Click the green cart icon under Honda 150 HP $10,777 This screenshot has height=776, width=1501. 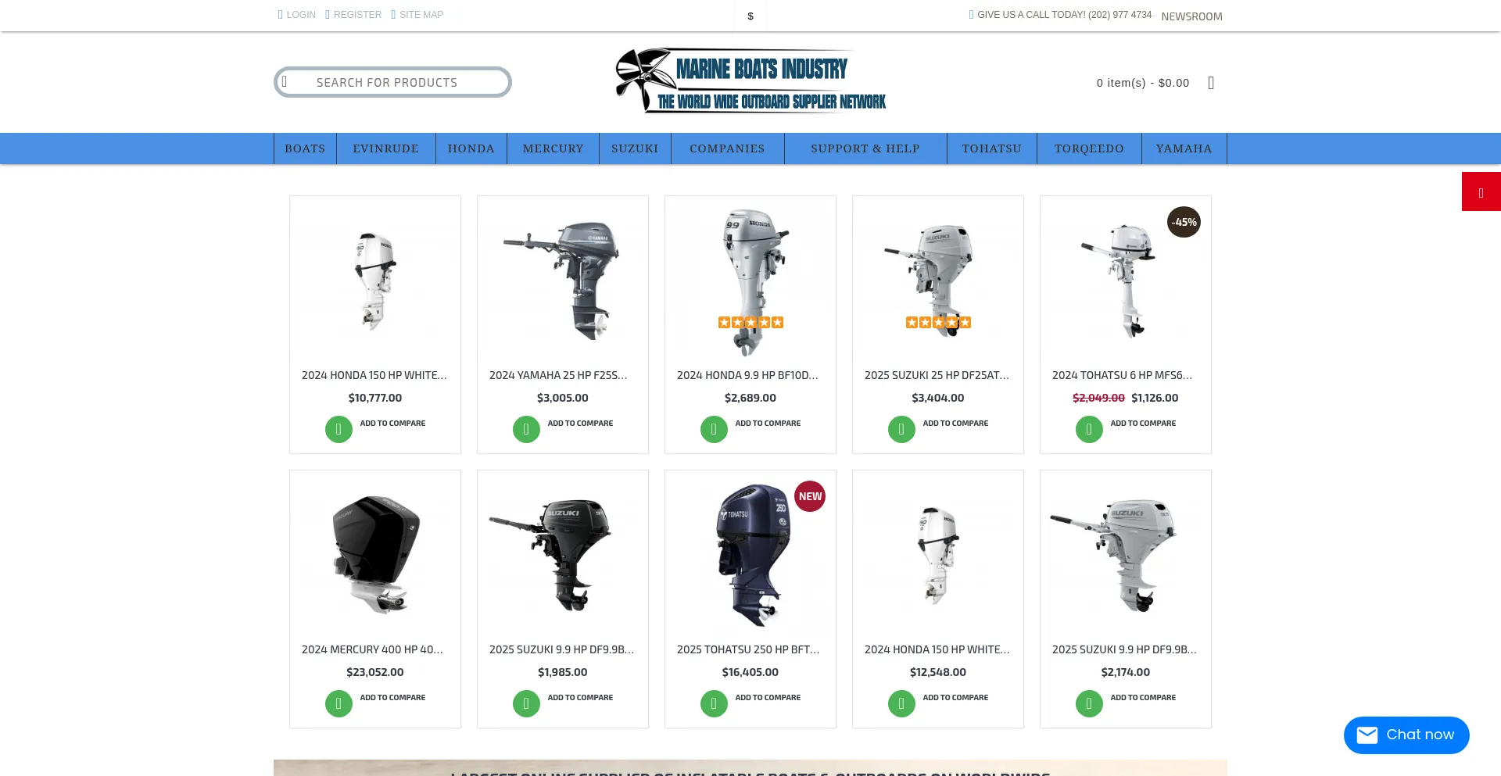click(x=339, y=429)
